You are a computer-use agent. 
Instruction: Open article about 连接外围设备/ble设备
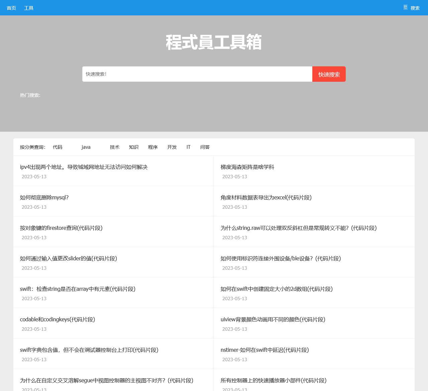pyautogui.click(x=281, y=258)
